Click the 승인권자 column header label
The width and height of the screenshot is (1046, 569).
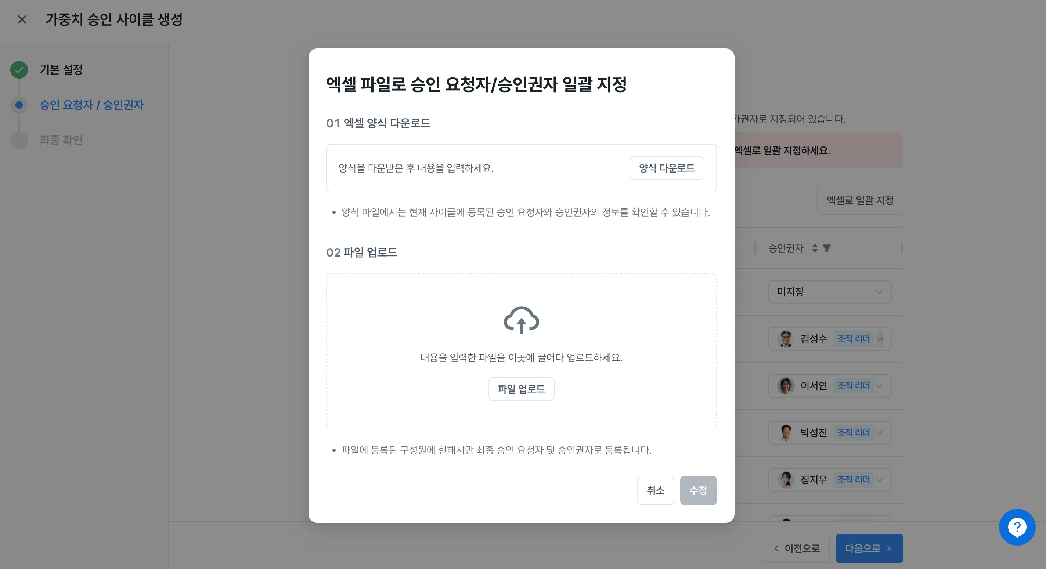[x=785, y=248]
